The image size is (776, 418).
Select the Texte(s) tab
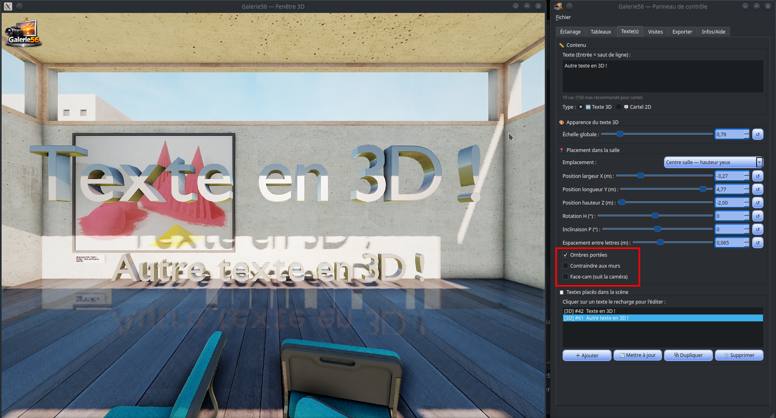(630, 32)
